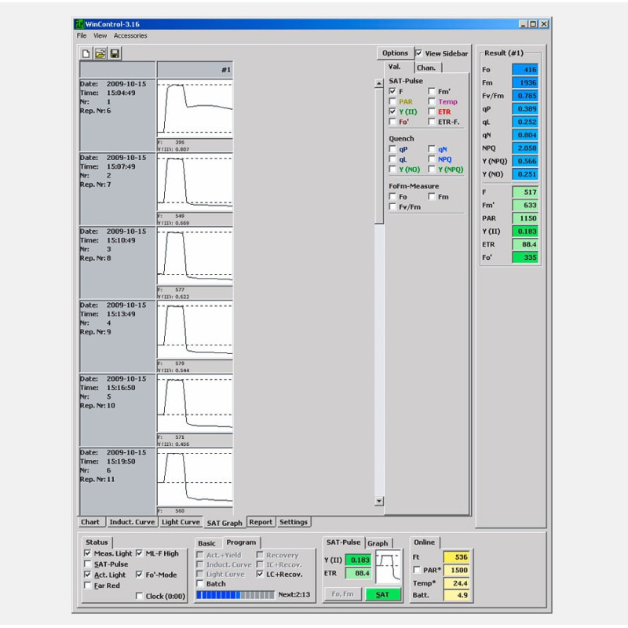Open the Settings tab

294,522
